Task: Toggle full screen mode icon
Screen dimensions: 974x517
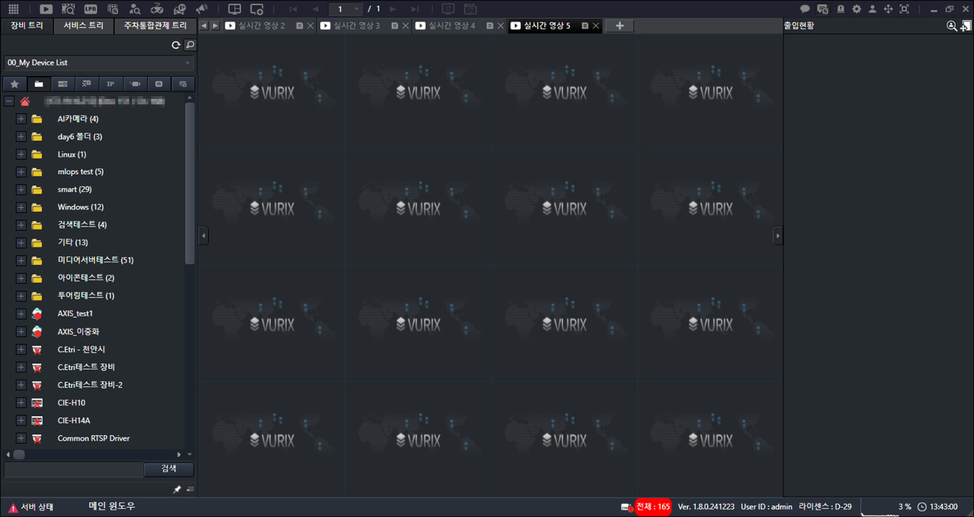Action: click(904, 9)
